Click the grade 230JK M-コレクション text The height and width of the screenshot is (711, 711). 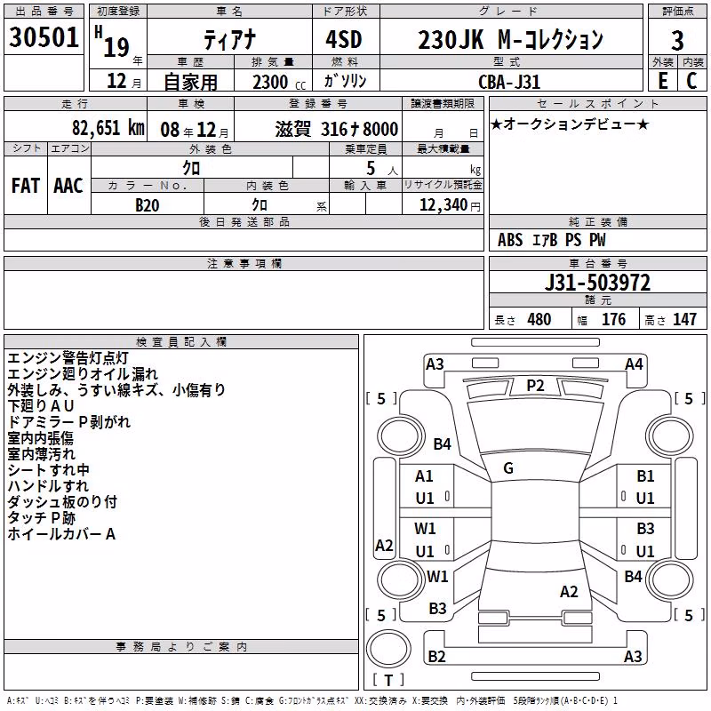pos(510,39)
